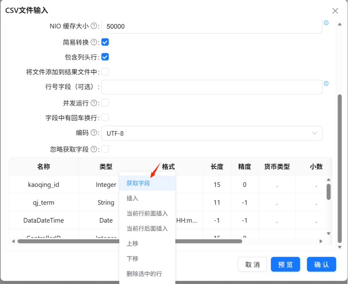This screenshot has height=284, width=348.
Task: Click the qj_term name cell
Action: 44,202
